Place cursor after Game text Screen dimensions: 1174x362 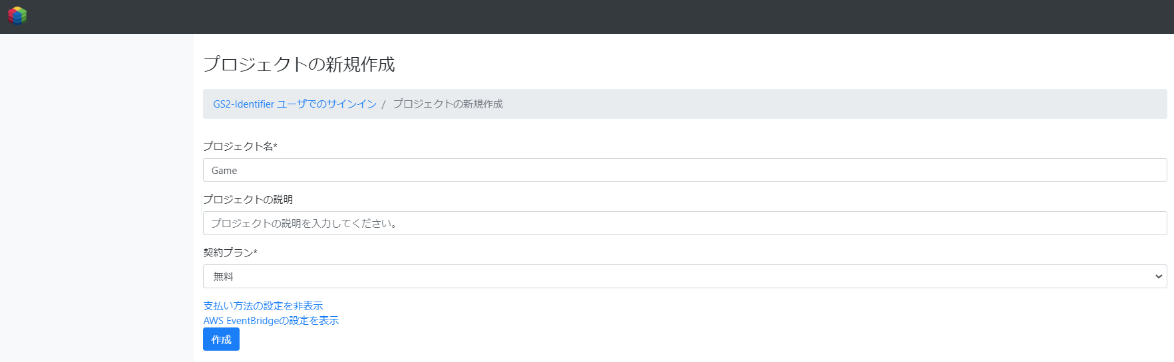(238, 171)
